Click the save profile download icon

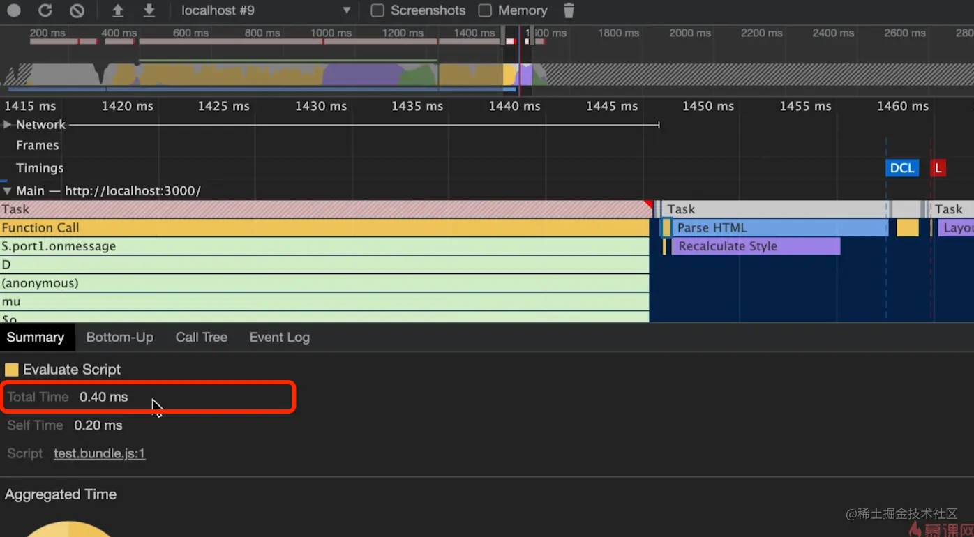(149, 10)
